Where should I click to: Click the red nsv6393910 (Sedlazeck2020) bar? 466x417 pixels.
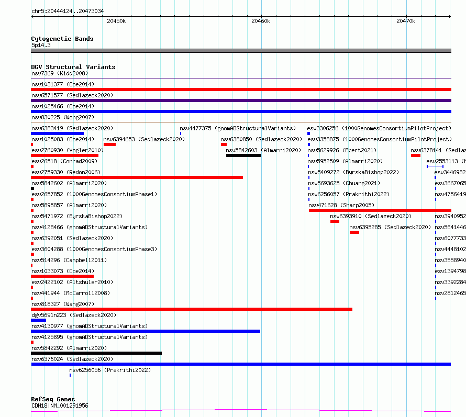click(x=335, y=221)
